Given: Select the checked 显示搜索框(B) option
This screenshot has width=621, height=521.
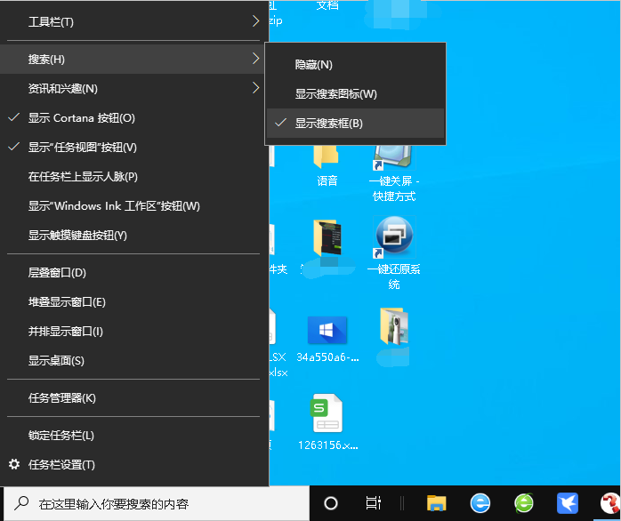Looking at the screenshot, I should pos(355,123).
